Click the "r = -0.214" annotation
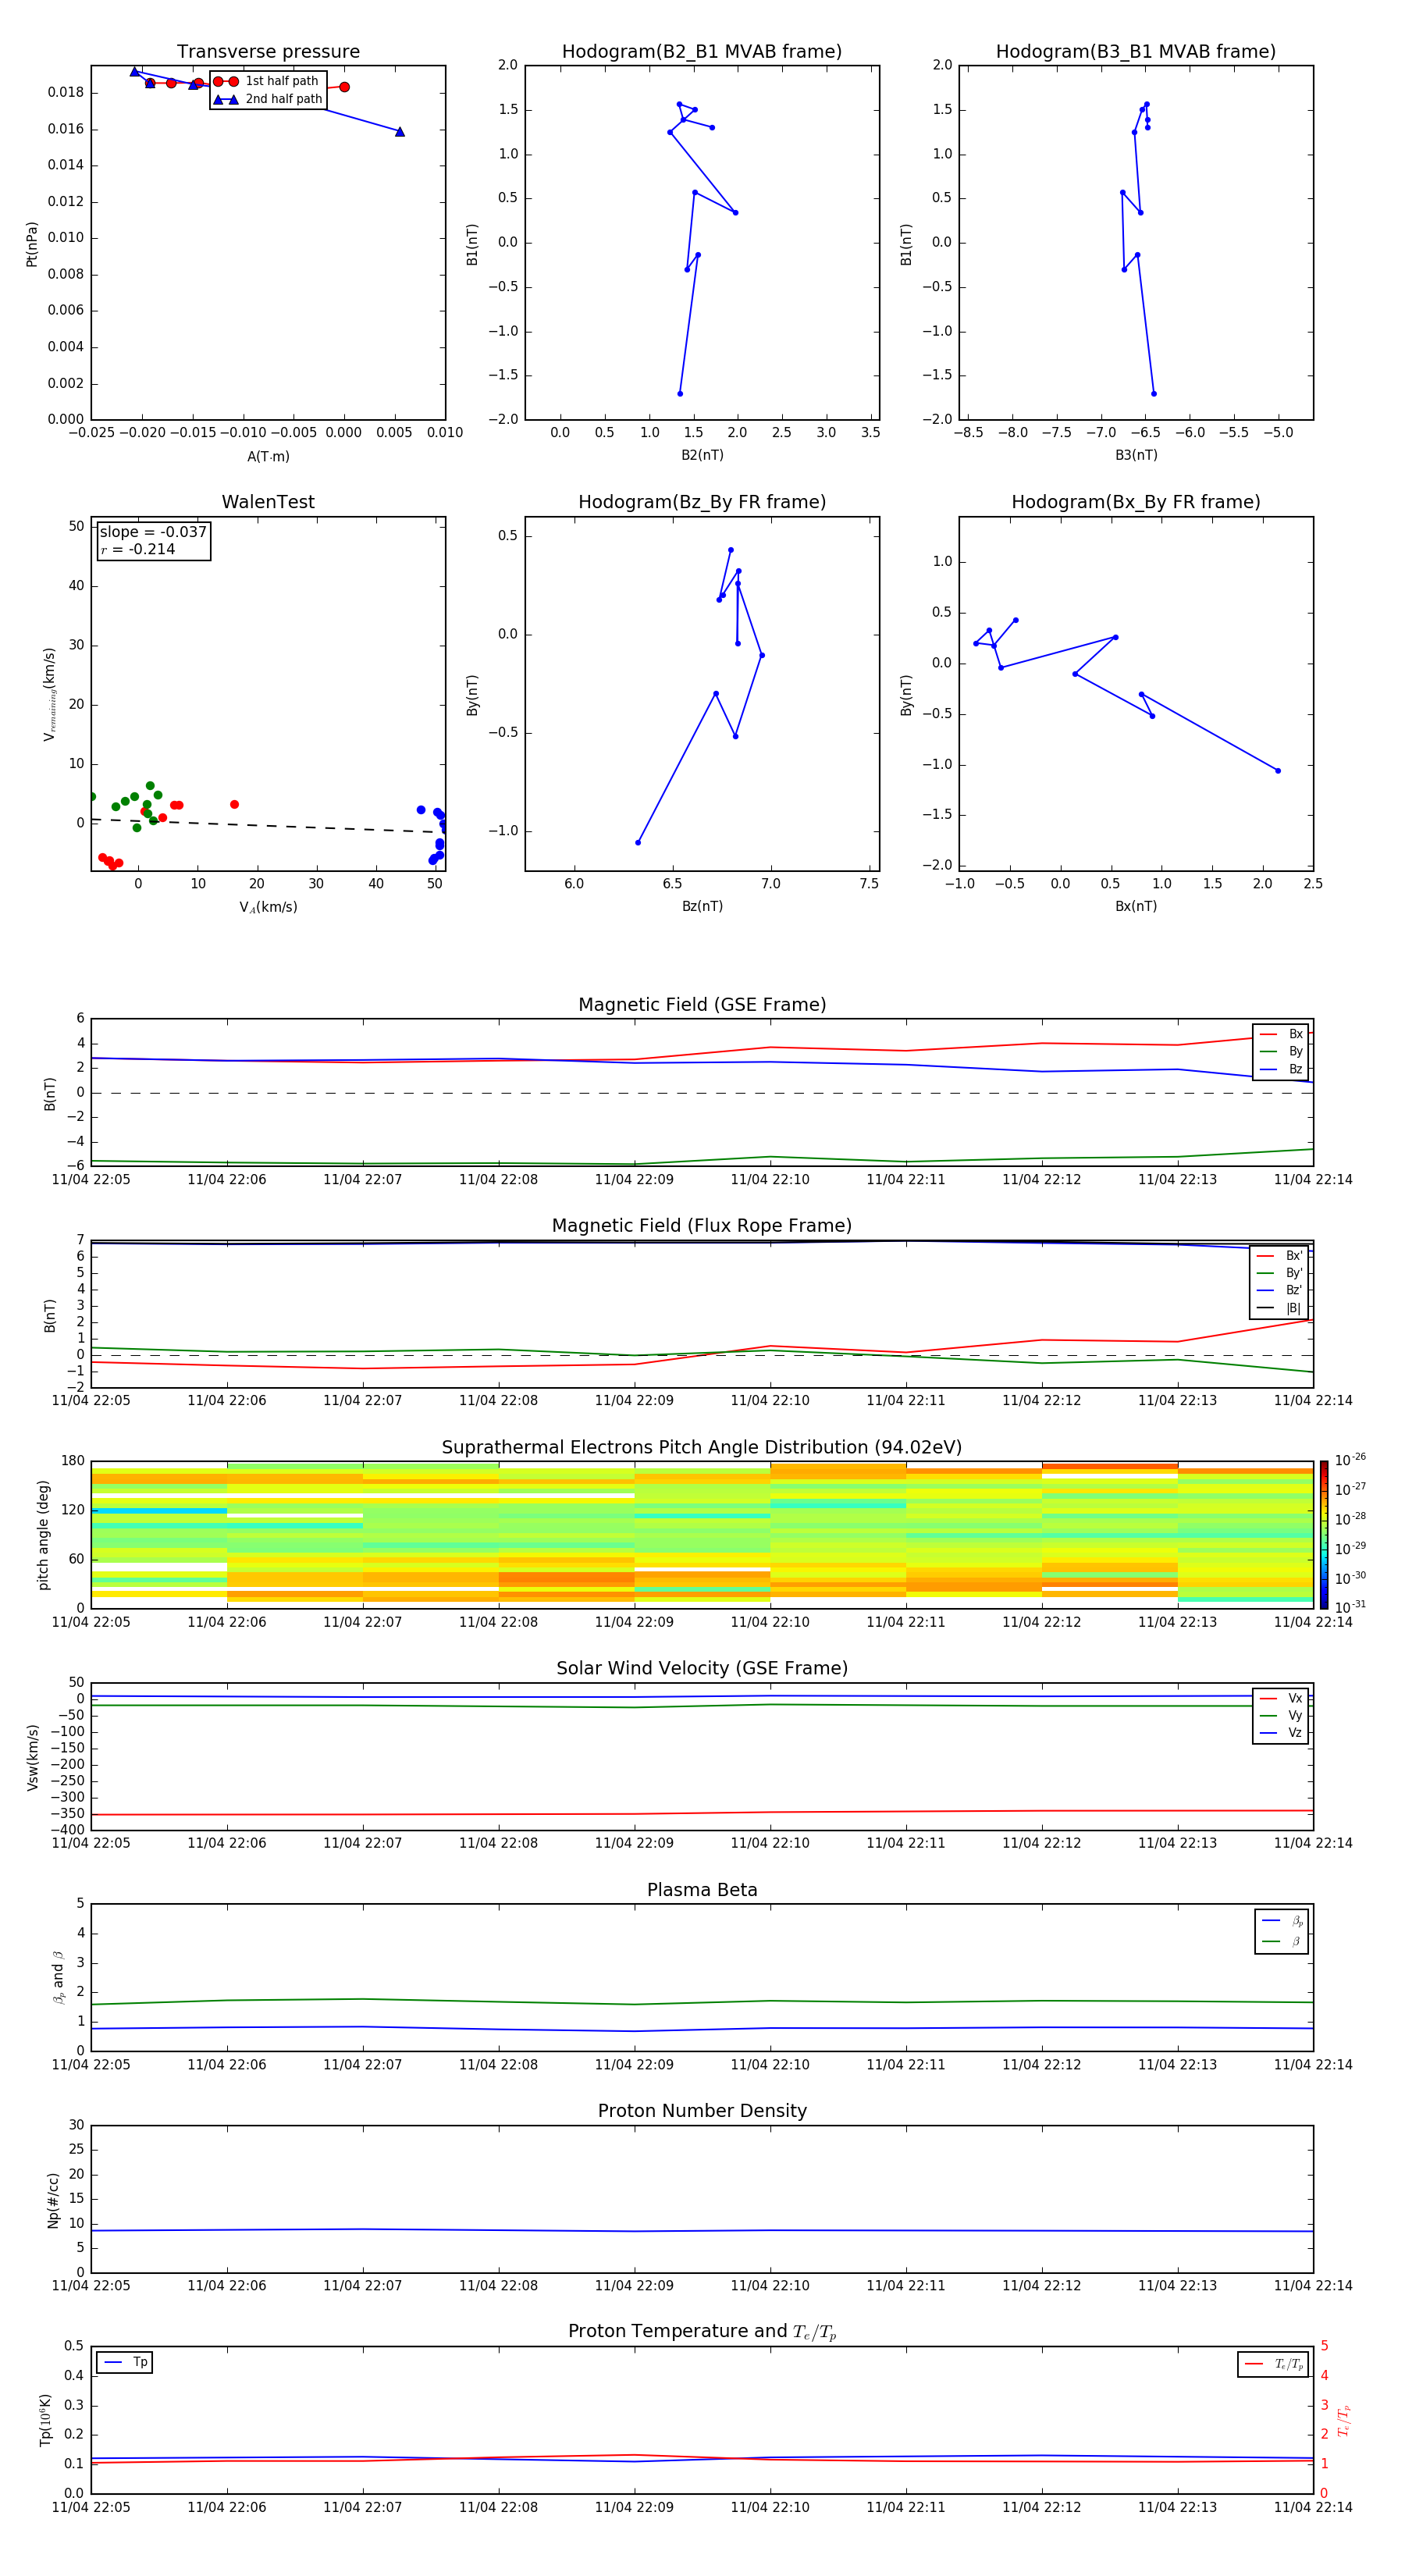Viewport: 1405px width, 2576px height. 138,549
